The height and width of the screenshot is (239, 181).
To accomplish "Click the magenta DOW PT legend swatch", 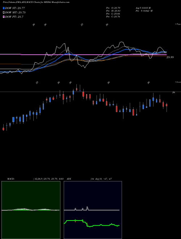I will 4,17.
